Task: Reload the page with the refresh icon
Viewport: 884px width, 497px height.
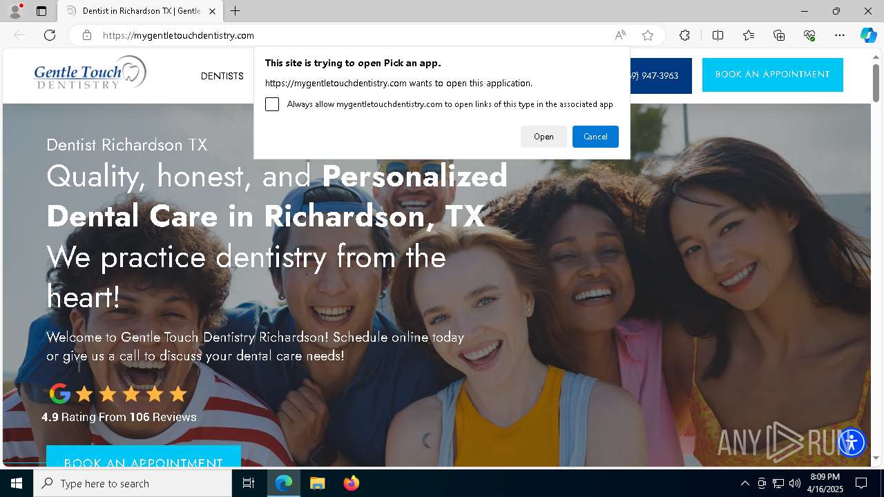Action: [x=50, y=35]
